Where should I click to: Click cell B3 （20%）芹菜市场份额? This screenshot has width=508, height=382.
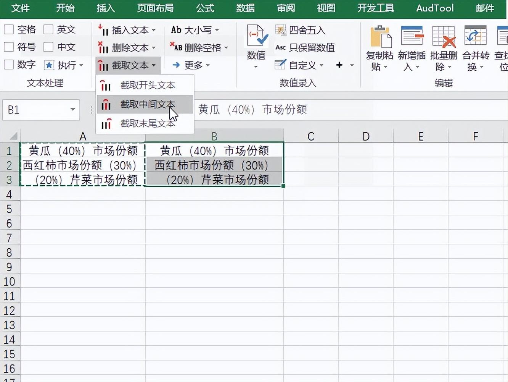point(214,180)
